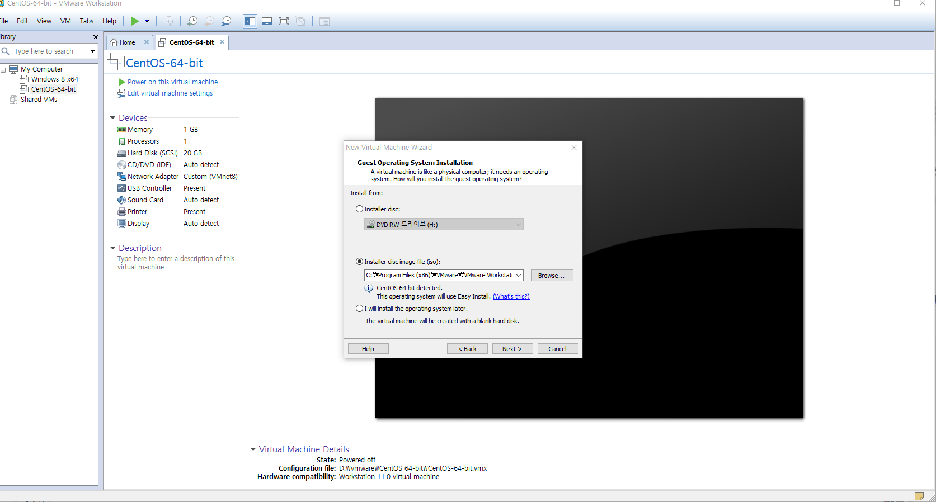
Task: Open the Snapshot Manager wrench-clock icon
Action: pyautogui.click(x=226, y=21)
